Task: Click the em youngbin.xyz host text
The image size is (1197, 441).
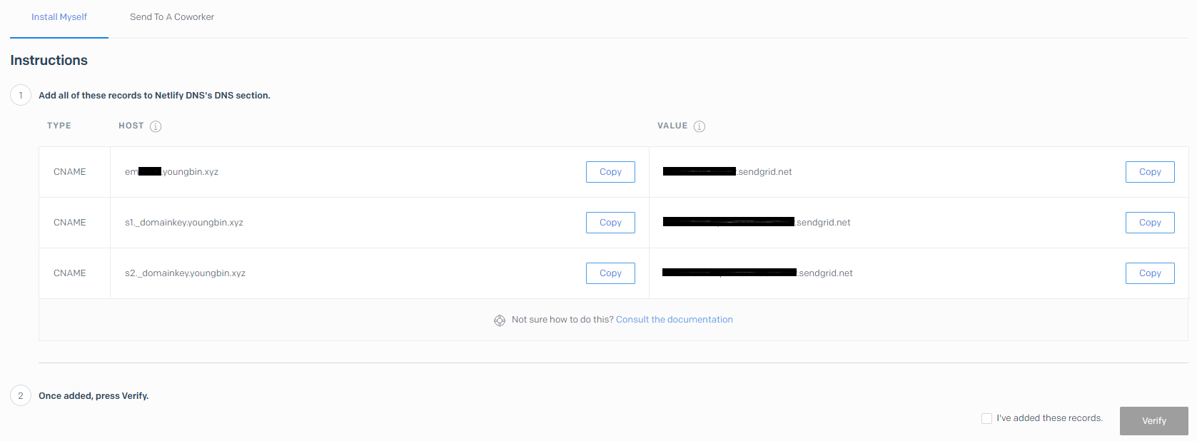Action: 190,172
